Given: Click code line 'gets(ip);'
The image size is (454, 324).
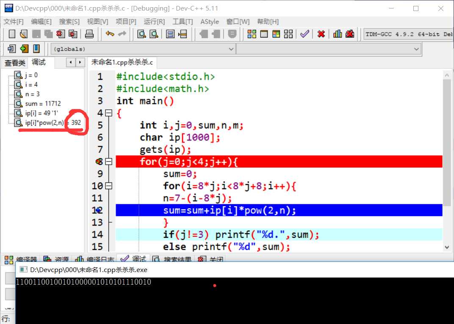Looking at the screenshot, I should (x=165, y=150).
